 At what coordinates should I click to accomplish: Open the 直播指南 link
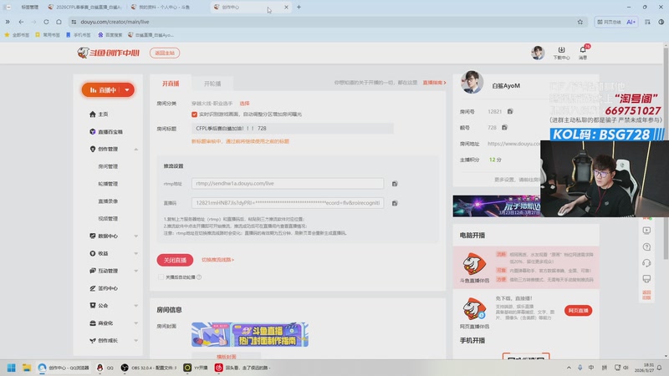[434, 83]
